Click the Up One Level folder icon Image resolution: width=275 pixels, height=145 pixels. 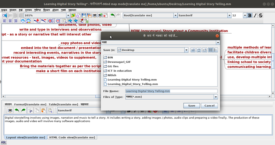(x=193, y=50)
